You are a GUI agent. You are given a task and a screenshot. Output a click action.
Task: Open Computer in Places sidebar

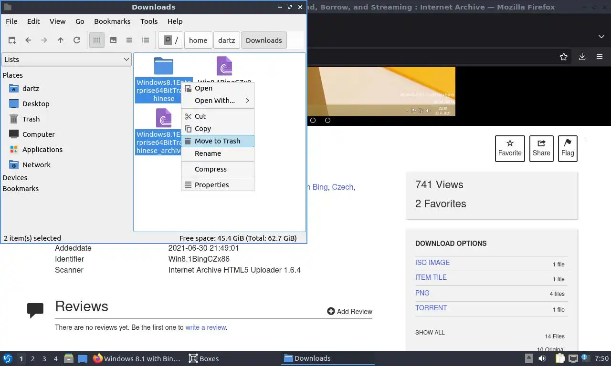tap(38, 134)
